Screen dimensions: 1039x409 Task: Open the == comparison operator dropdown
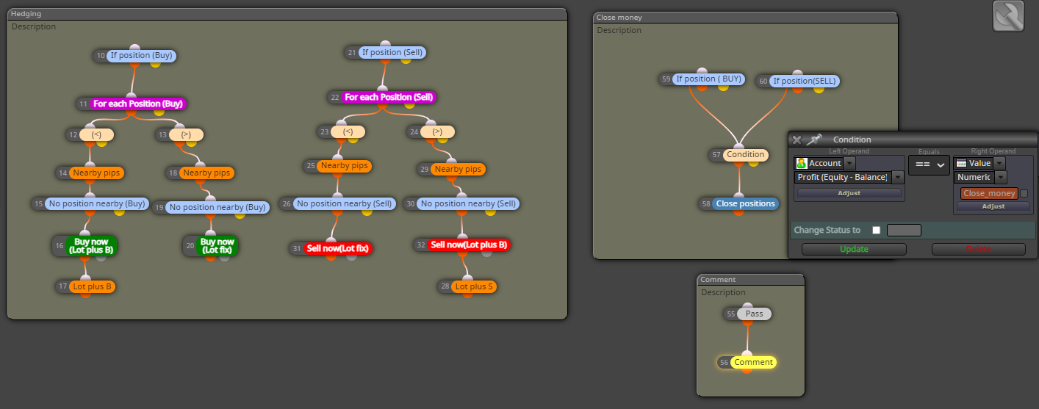[x=929, y=165]
